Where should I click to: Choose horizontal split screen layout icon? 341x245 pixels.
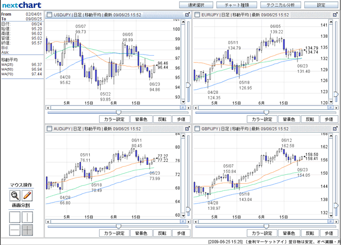[x=15, y=230]
